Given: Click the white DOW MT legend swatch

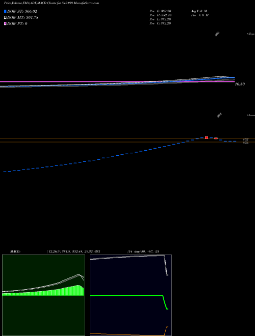Looking at the screenshot, I should point(5,17).
